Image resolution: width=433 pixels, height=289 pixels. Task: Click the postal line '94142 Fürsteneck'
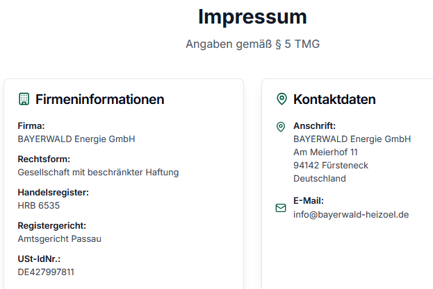click(331, 165)
